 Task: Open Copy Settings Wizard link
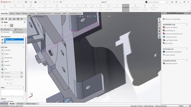tap(171, 40)
